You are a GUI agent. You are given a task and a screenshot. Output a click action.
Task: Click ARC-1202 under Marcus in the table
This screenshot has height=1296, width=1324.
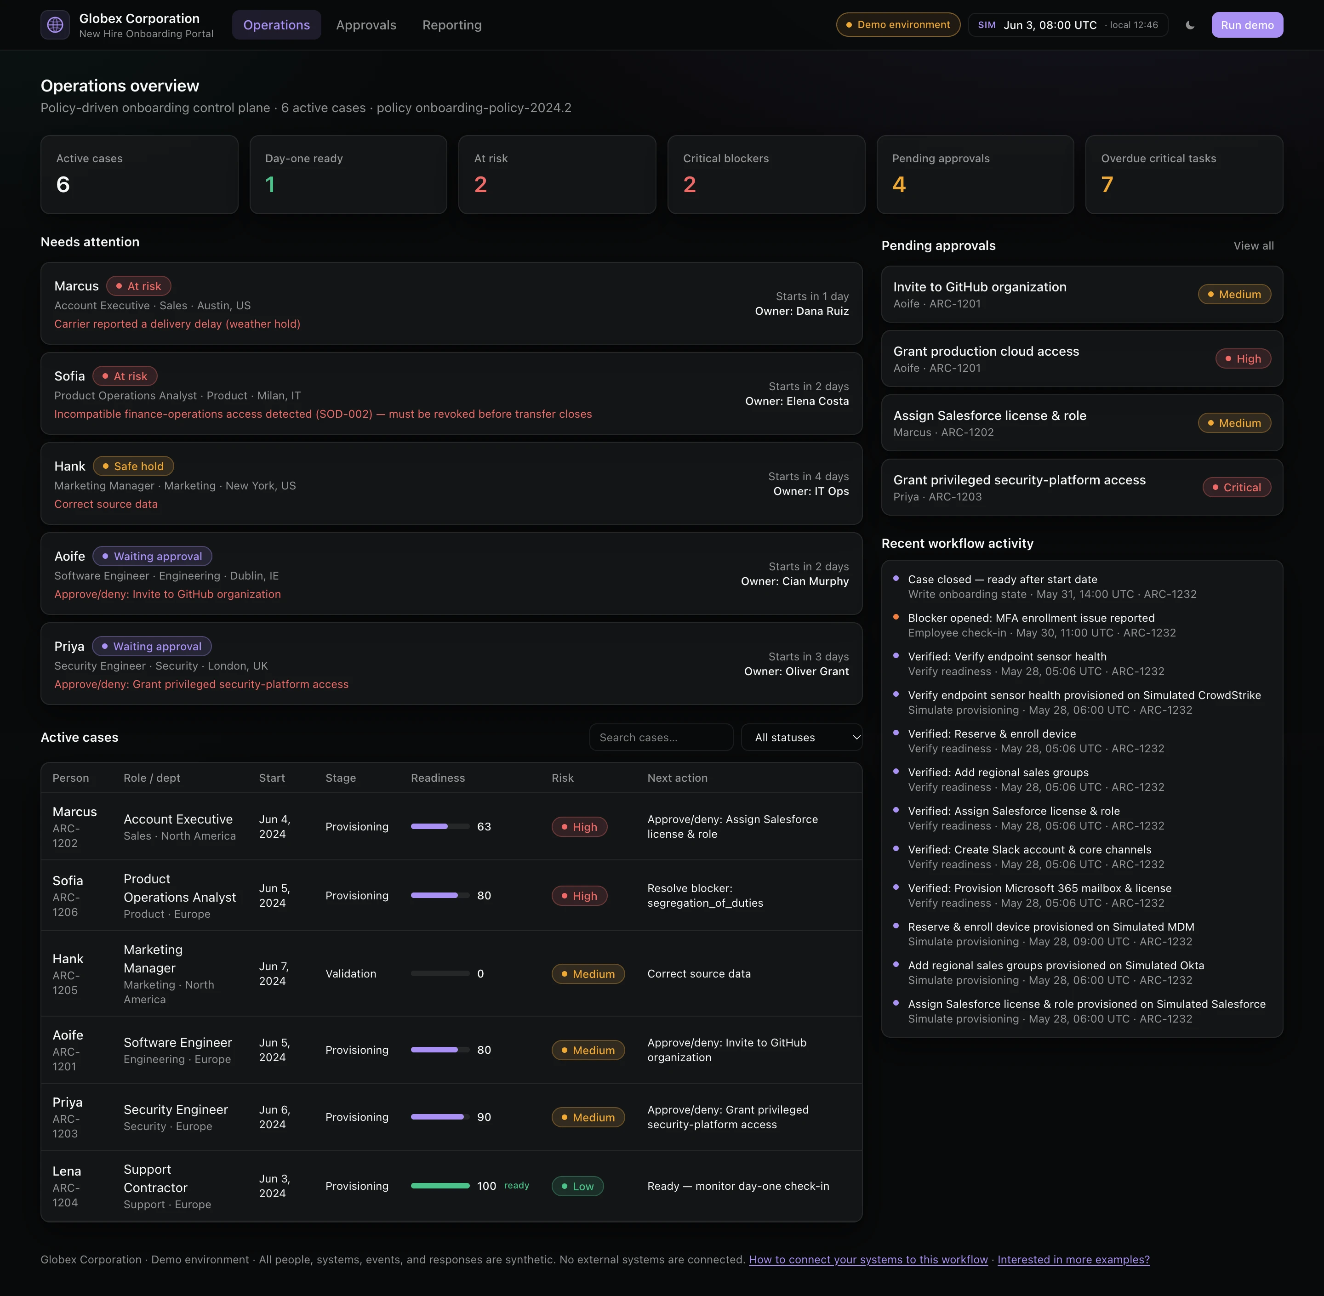66,836
